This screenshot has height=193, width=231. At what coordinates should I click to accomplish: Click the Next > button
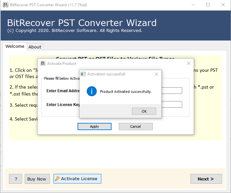tap(206, 179)
